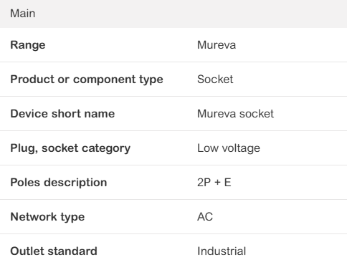The height and width of the screenshot is (265, 347).
Task: Click the Plug, socket category row
Action: point(173,148)
